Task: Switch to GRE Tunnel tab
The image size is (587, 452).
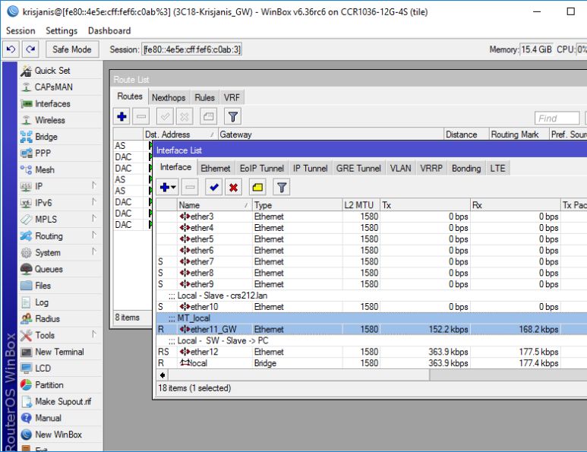Action: (358, 168)
